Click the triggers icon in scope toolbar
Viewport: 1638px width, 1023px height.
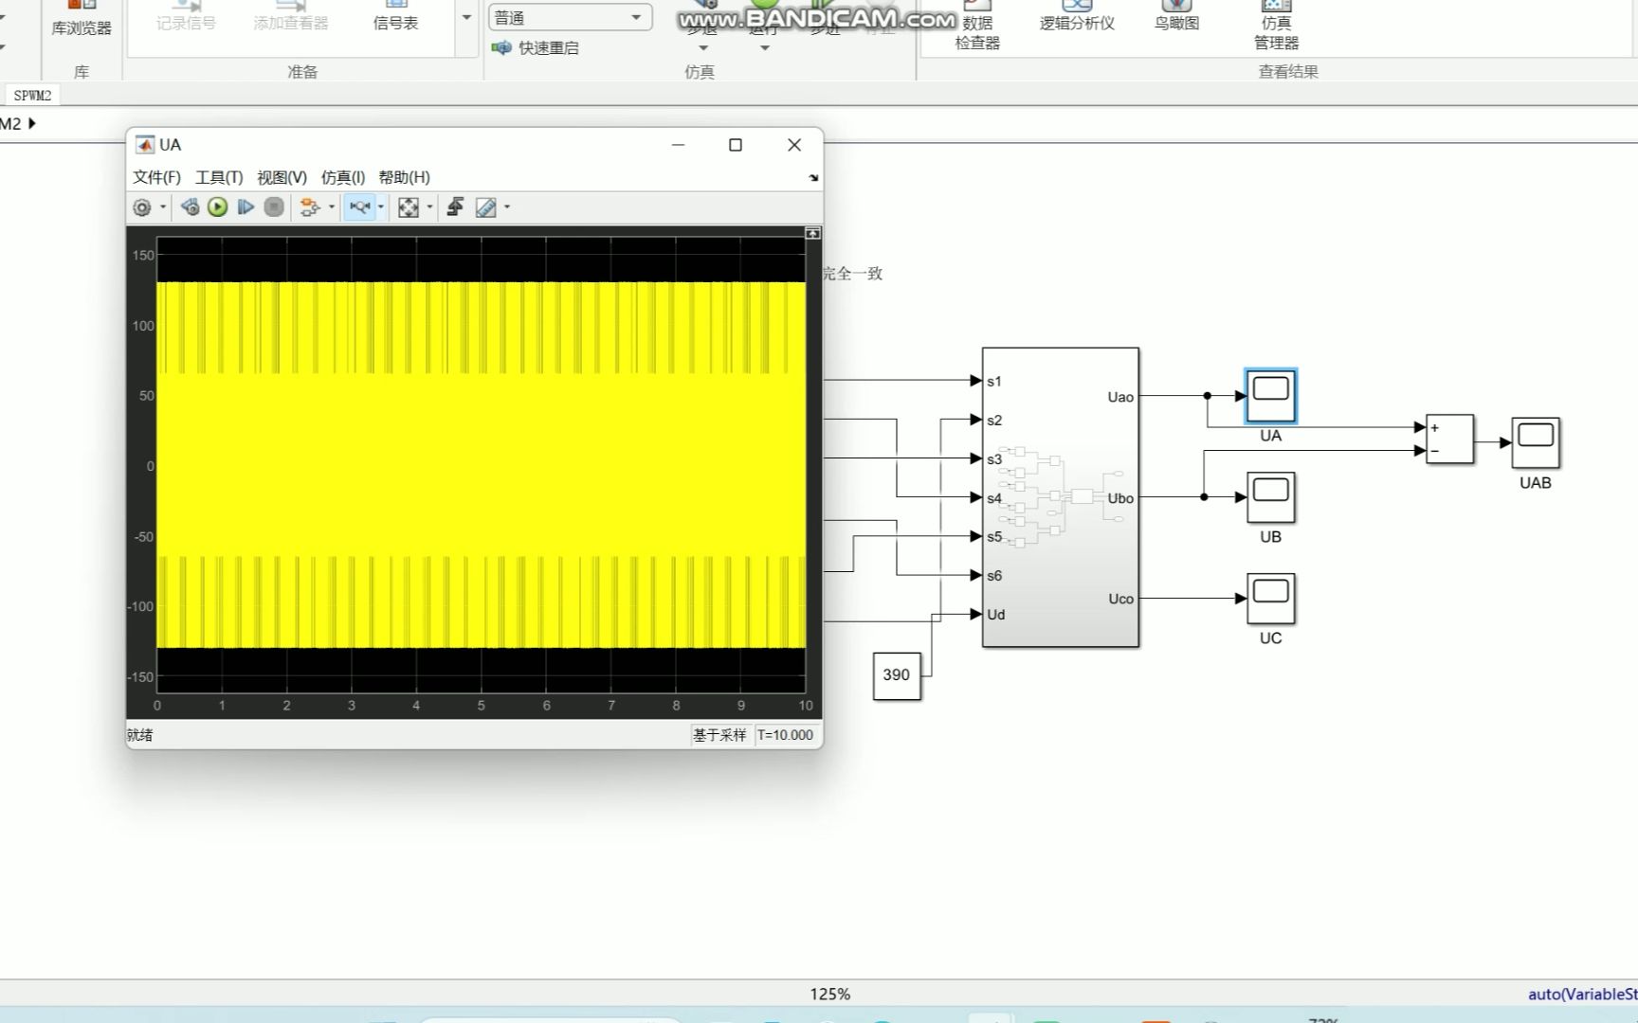click(x=455, y=207)
